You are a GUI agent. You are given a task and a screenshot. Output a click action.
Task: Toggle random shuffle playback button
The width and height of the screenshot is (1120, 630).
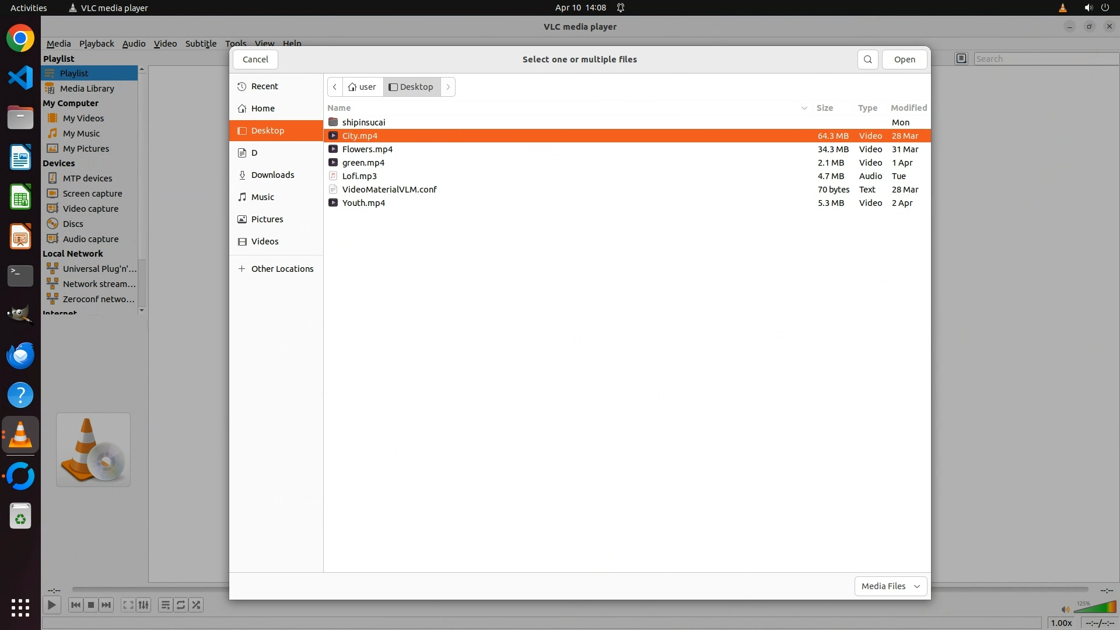coord(197,605)
